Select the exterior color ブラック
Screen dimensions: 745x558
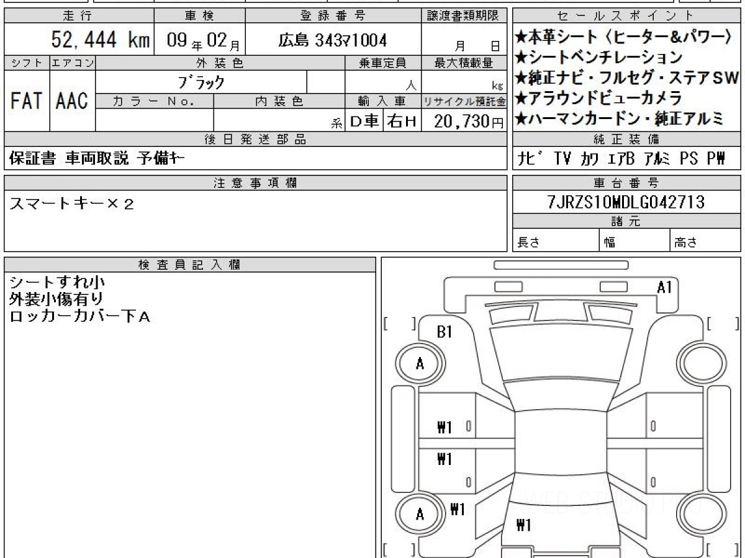tap(201, 82)
